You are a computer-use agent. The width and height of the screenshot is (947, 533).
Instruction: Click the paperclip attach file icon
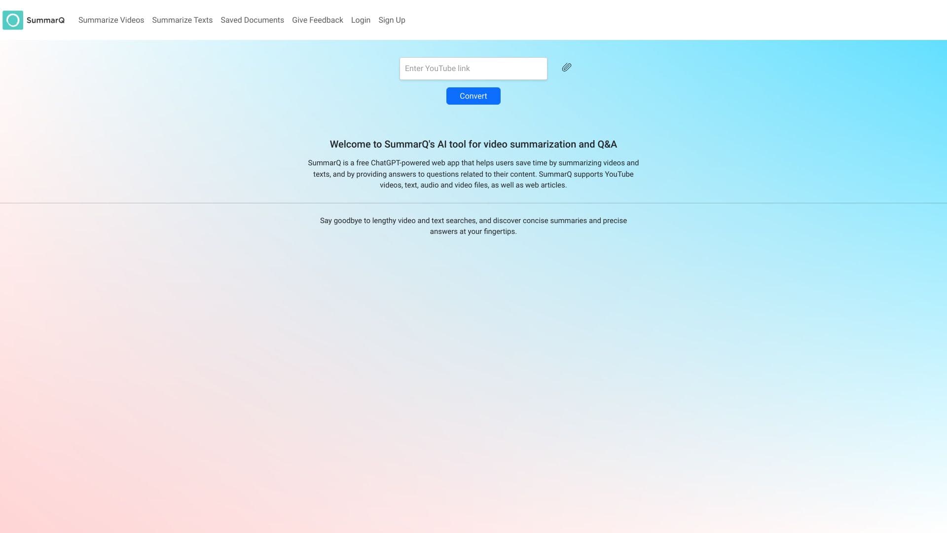pyautogui.click(x=566, y=68)
